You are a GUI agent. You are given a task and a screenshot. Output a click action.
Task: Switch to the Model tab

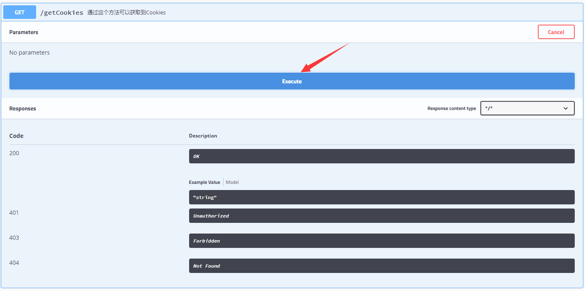(x=232, y=182)
